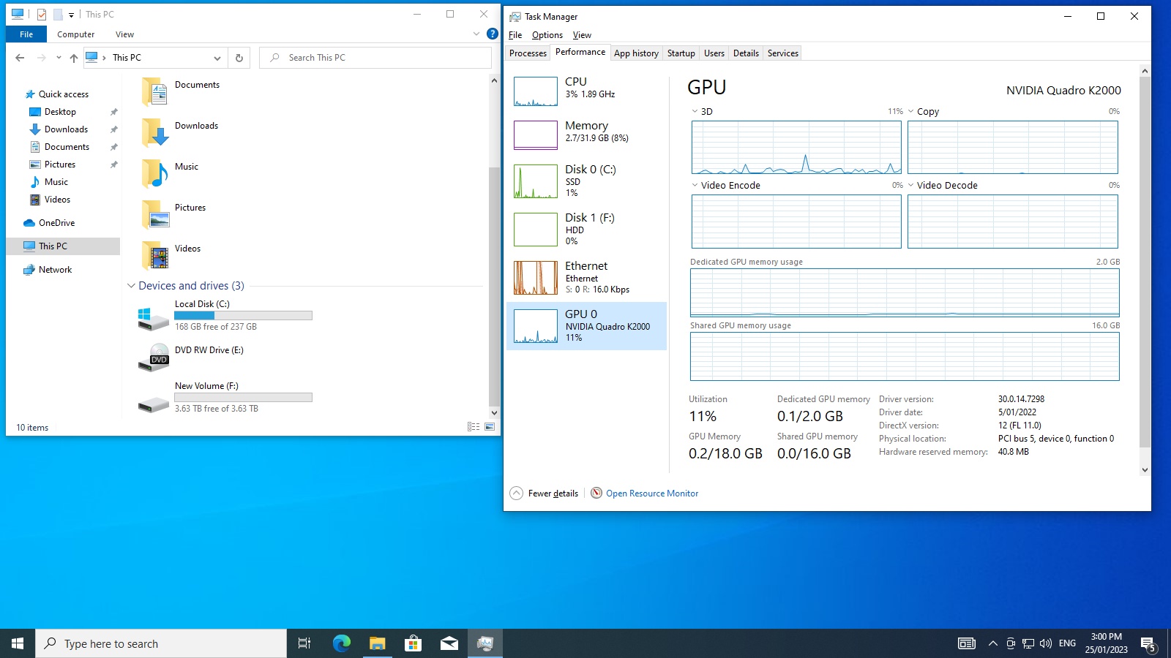Select OneDrive in navigation pane

[56, 223]
